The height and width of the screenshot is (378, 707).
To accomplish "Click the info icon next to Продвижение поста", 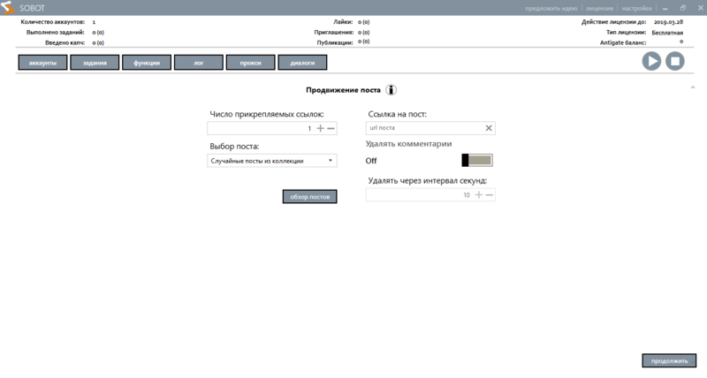I will (x=391, y=90).
